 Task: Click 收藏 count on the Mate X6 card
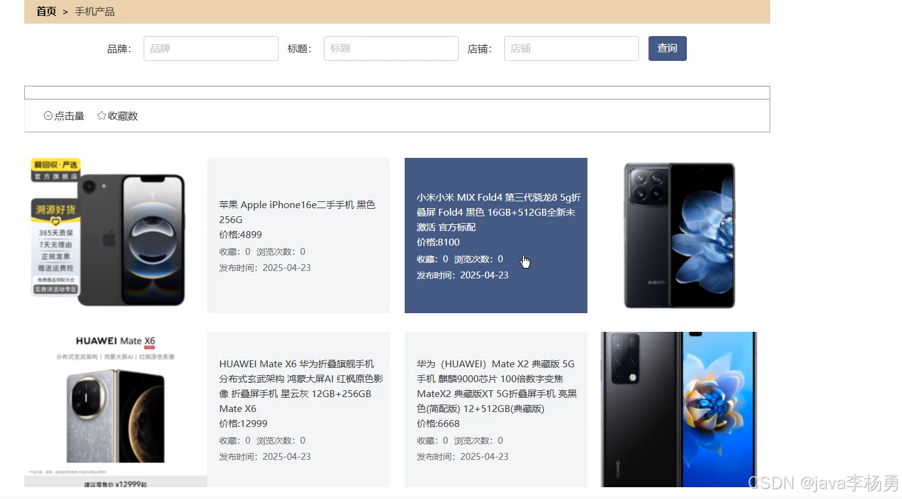coord(235,441)
